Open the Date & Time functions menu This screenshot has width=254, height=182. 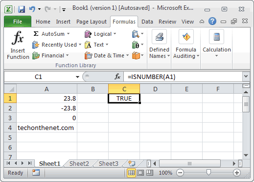coord(107,55)
